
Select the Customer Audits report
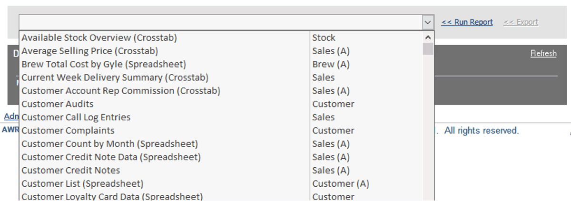[58, 104]
